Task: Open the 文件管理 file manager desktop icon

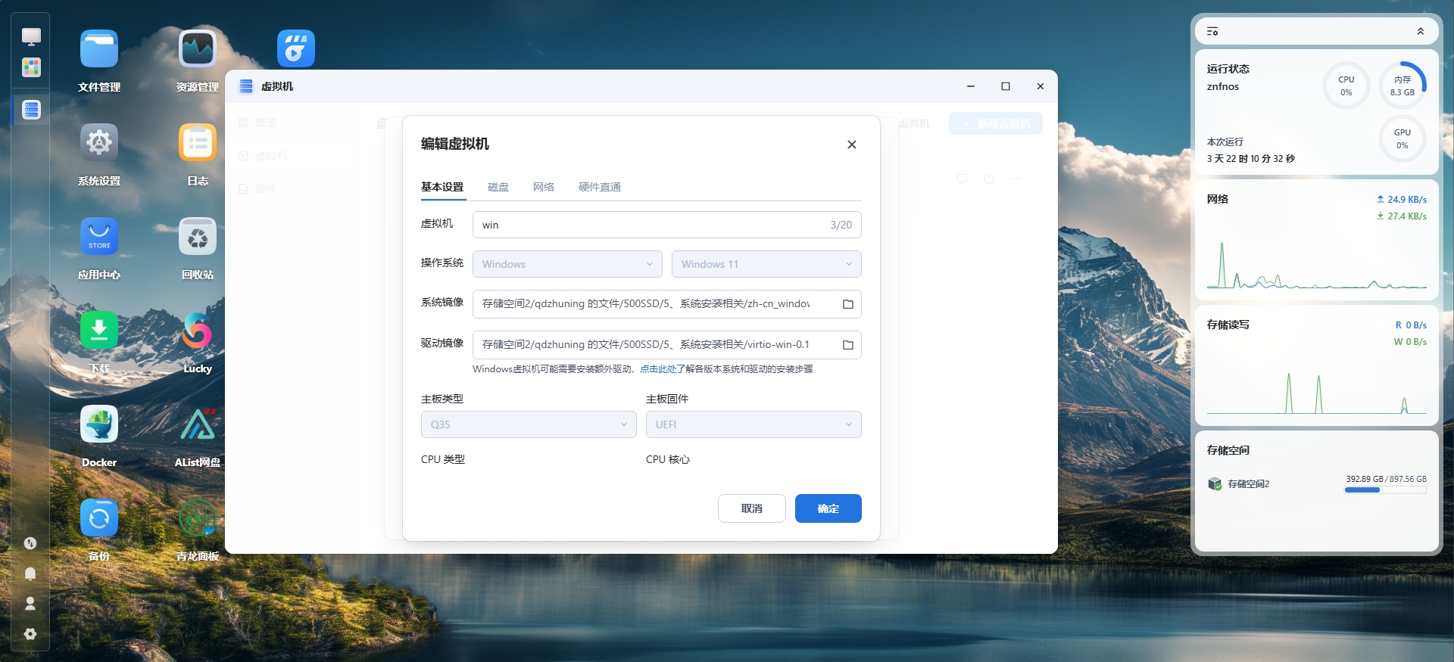Action: click(x=99, y=50)
